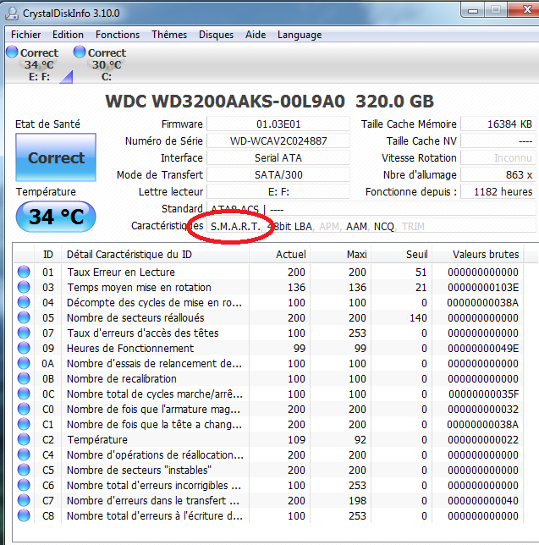Click the AAM feature label

click(356, 226)
